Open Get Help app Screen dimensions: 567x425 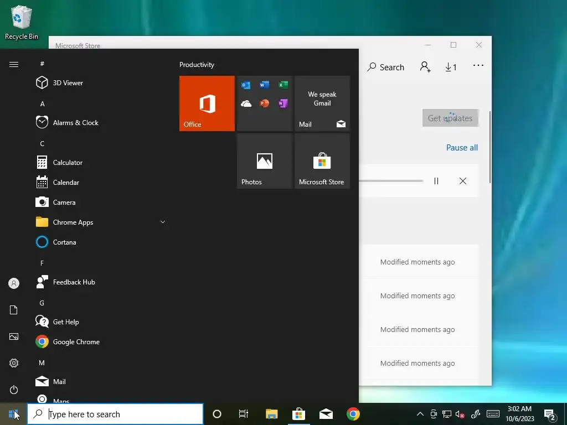[x=101, y=322]
